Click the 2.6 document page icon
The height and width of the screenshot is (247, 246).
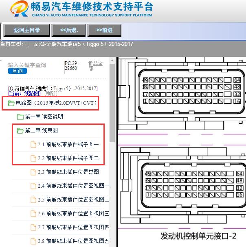coord(33,214)
